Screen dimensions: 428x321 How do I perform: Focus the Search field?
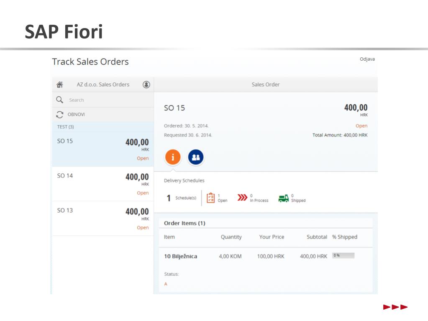(x=103, y=100)
